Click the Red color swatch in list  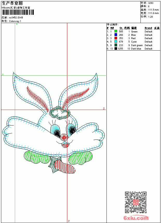point(116,38)
